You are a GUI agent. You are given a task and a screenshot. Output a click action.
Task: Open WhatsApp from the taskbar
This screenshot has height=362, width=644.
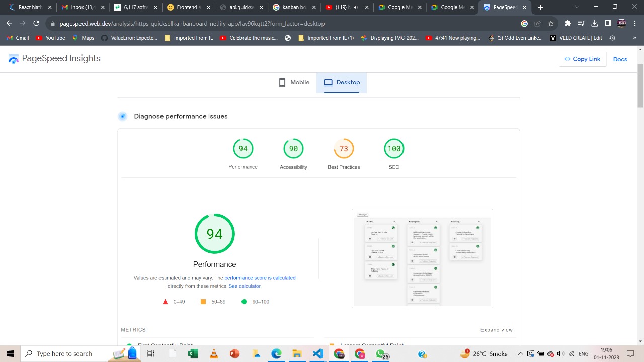[381, 354]
